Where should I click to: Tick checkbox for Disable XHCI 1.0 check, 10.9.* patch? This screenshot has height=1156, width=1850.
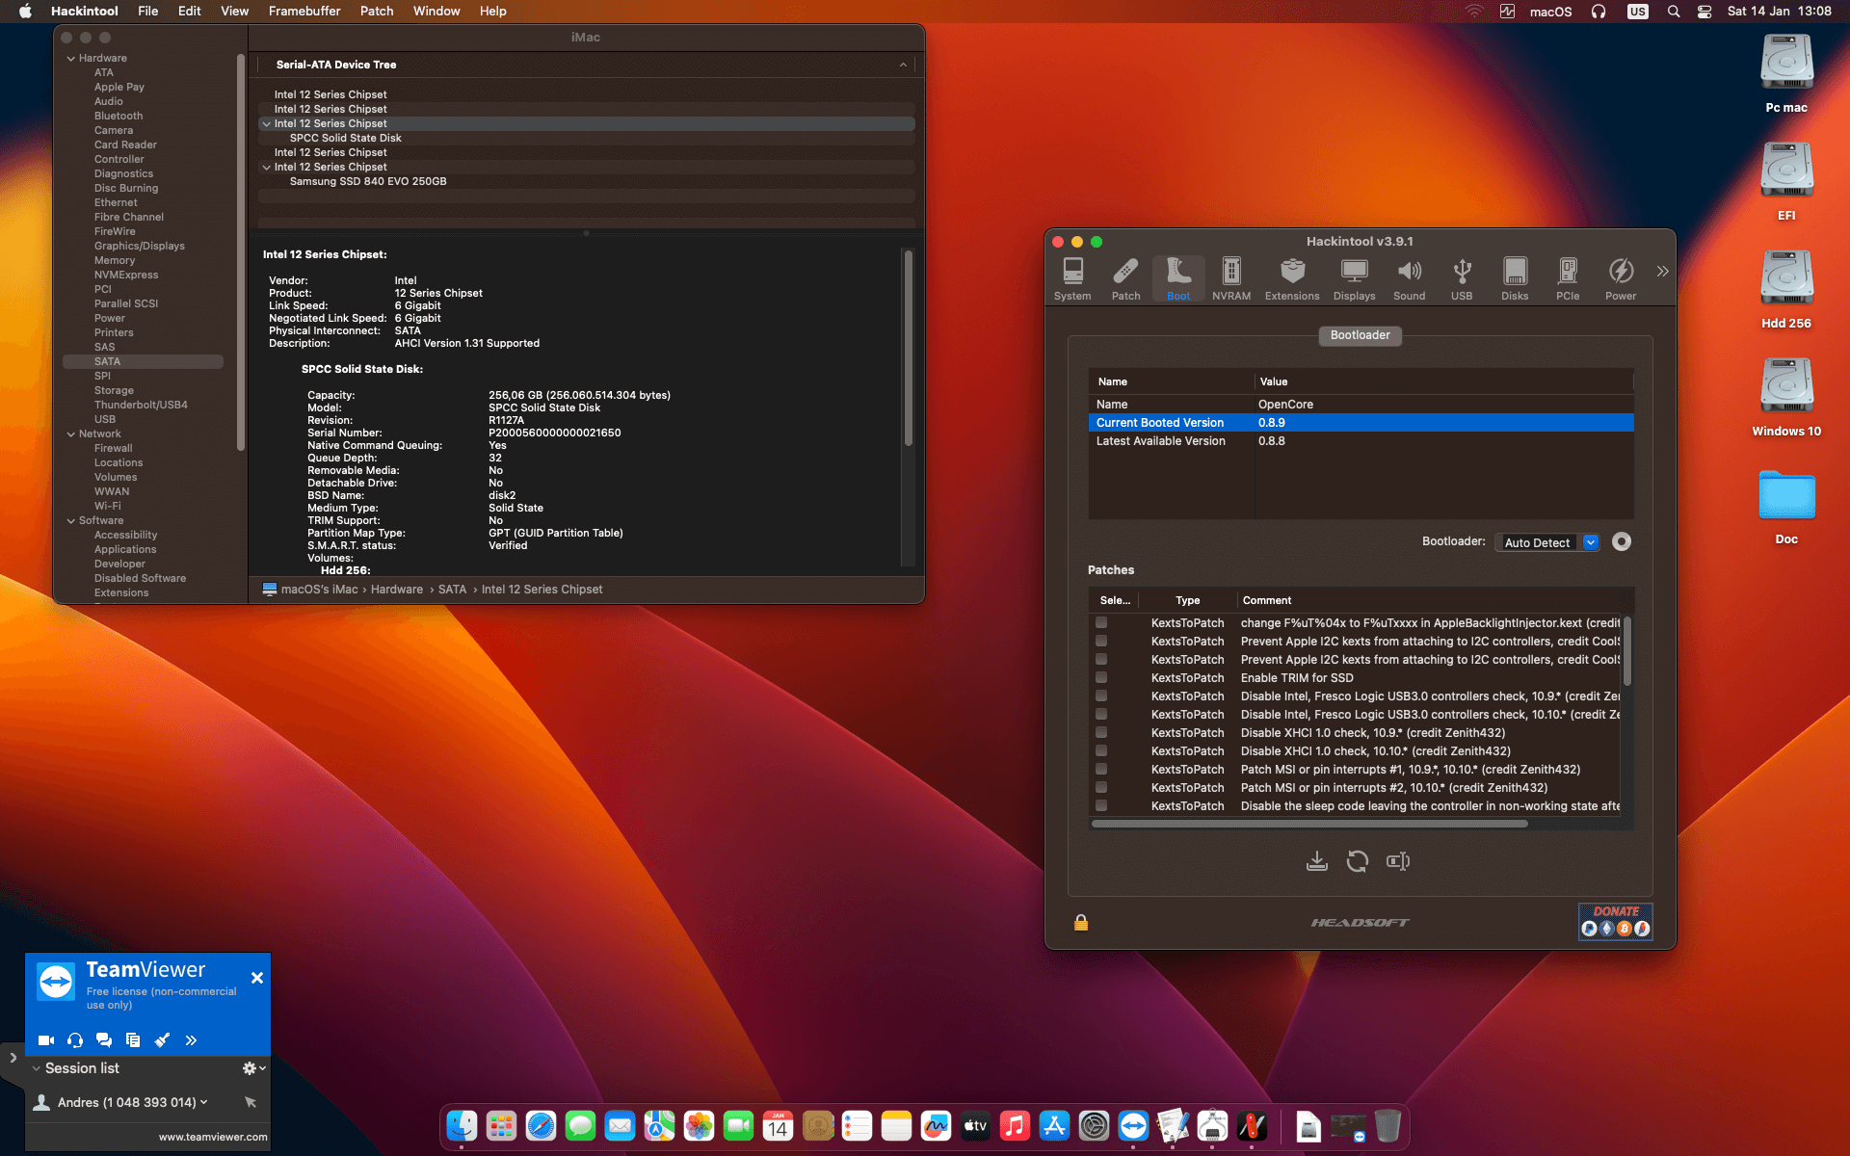1101,732
